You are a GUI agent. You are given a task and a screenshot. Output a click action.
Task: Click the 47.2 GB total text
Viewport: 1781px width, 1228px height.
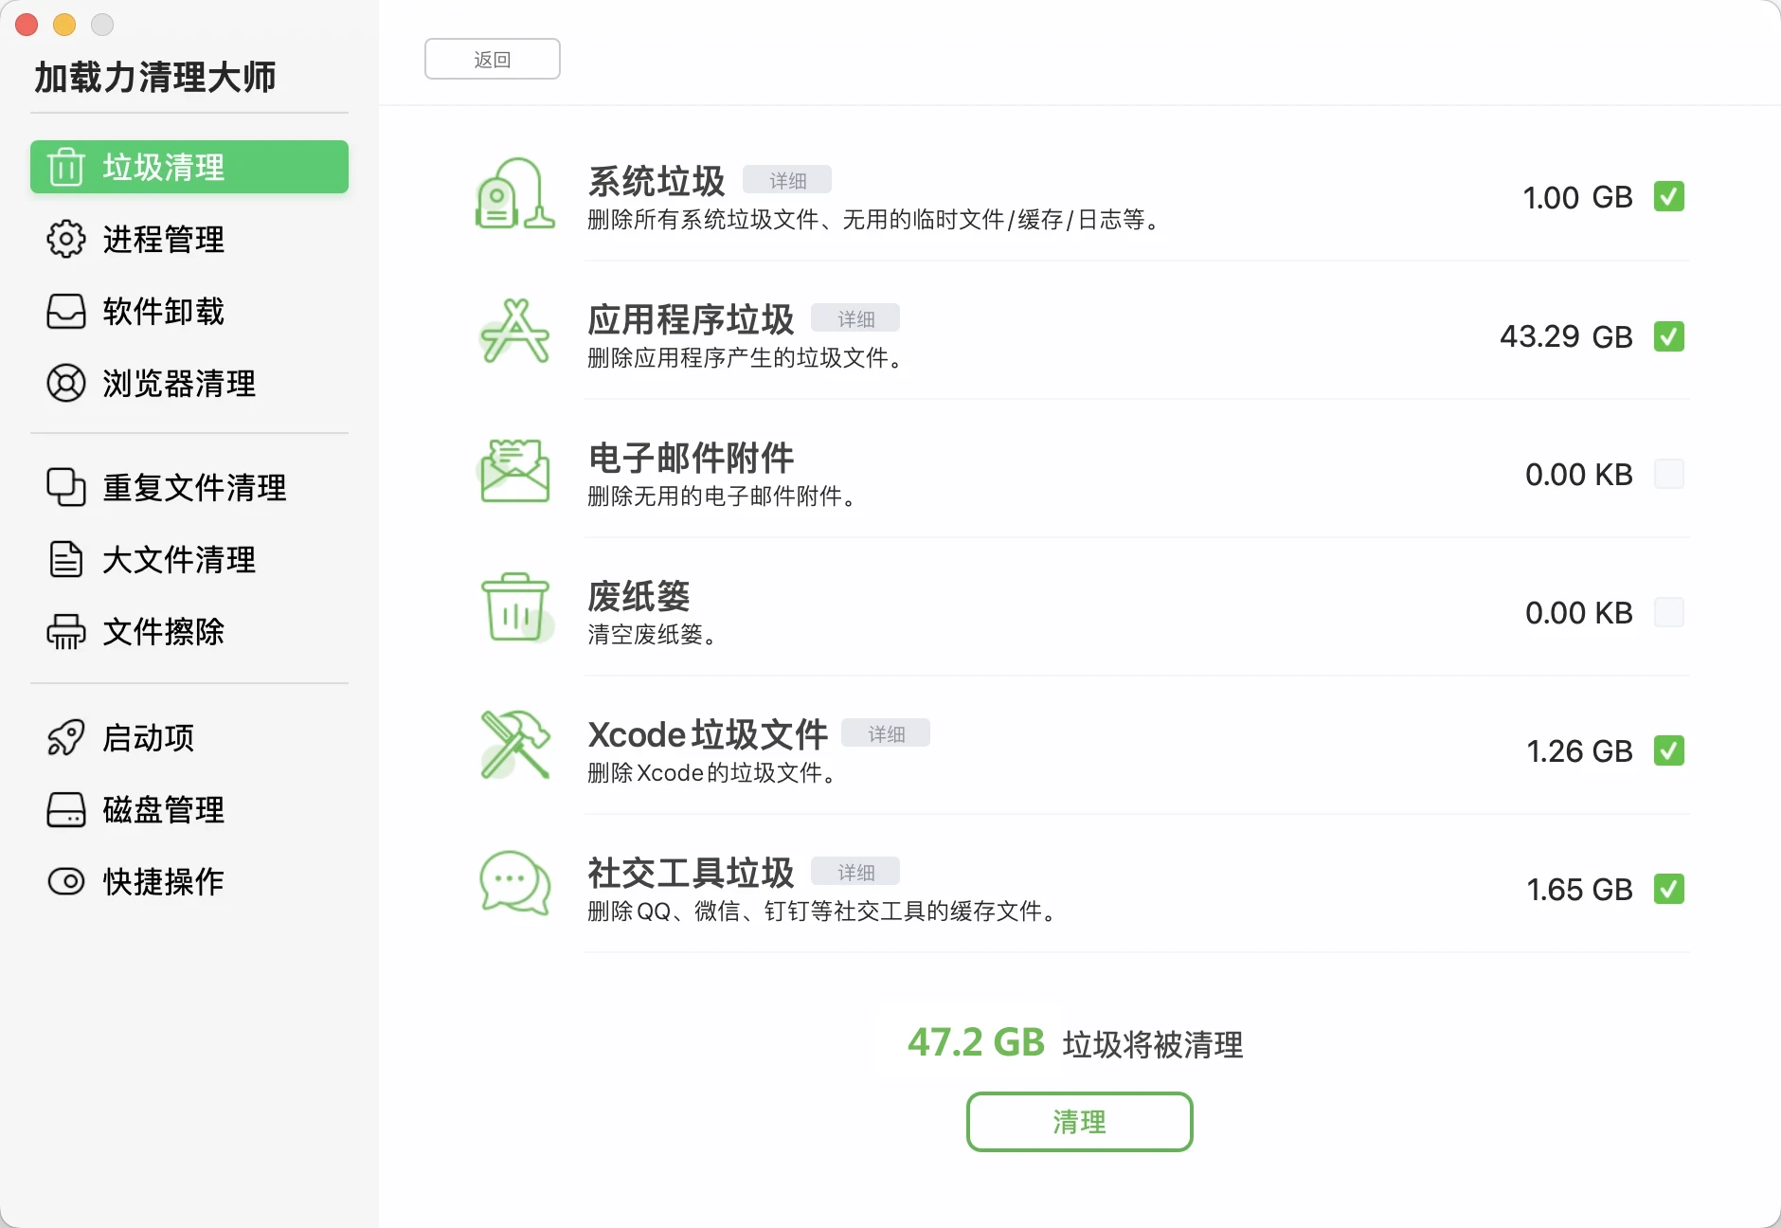(x=976, y=1042)
